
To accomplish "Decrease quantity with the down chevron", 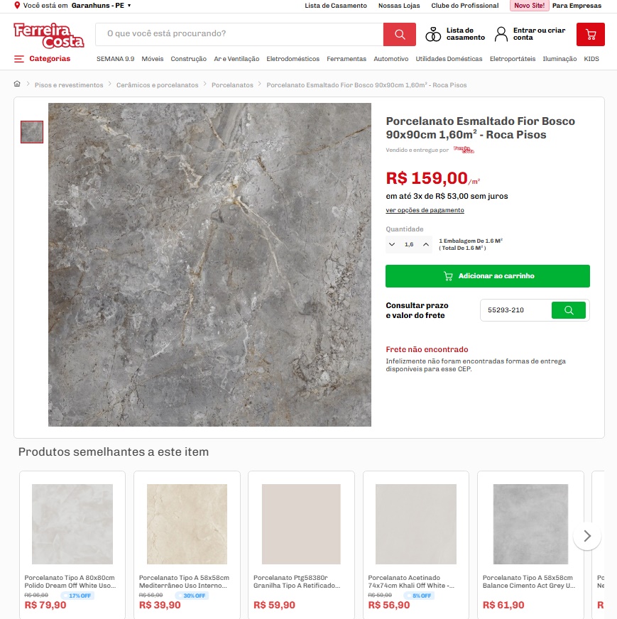I will (392, 244).
